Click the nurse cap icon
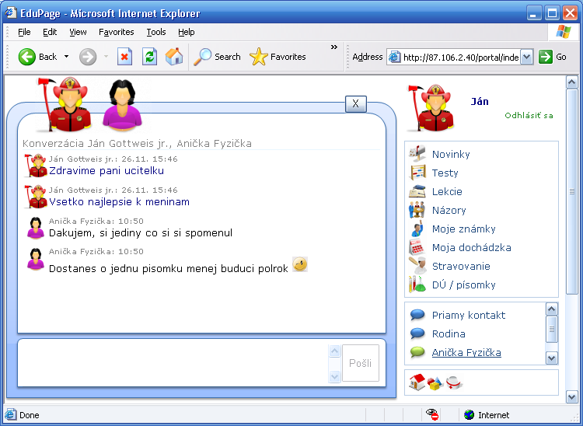 point(454,382)
